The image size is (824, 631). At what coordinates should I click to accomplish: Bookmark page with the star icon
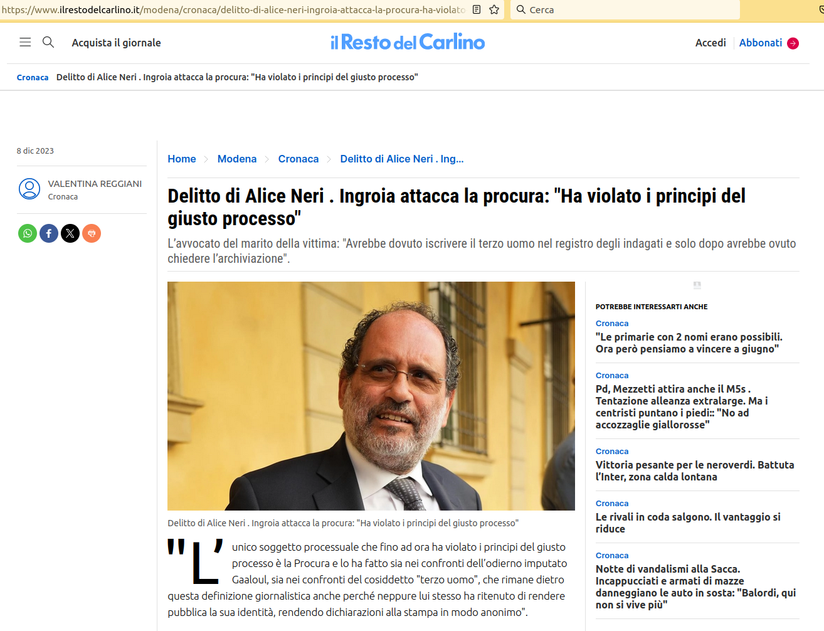tap(494, 9)
